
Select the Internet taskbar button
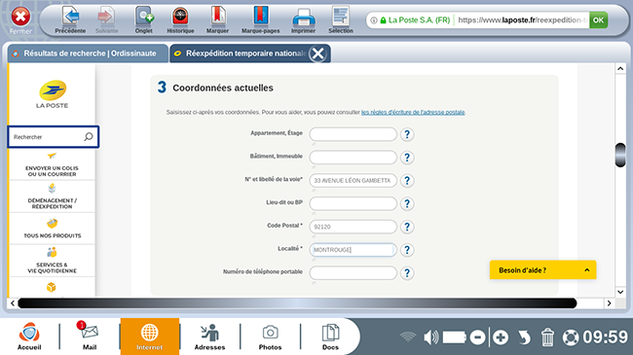tap(149, 337)
